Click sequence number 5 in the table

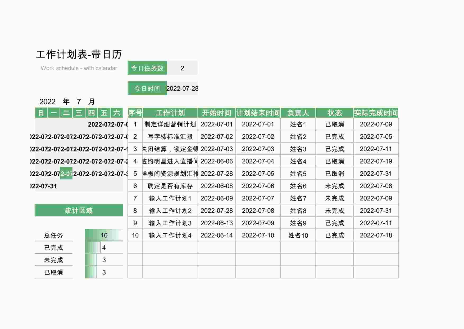(135, 174)
